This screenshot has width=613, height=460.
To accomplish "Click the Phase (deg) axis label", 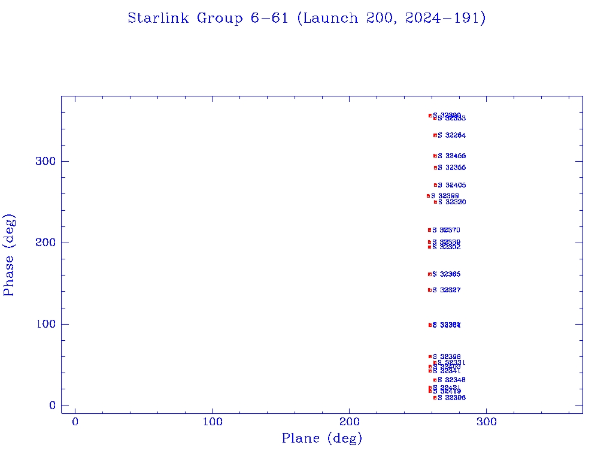I will pos(9,255).
